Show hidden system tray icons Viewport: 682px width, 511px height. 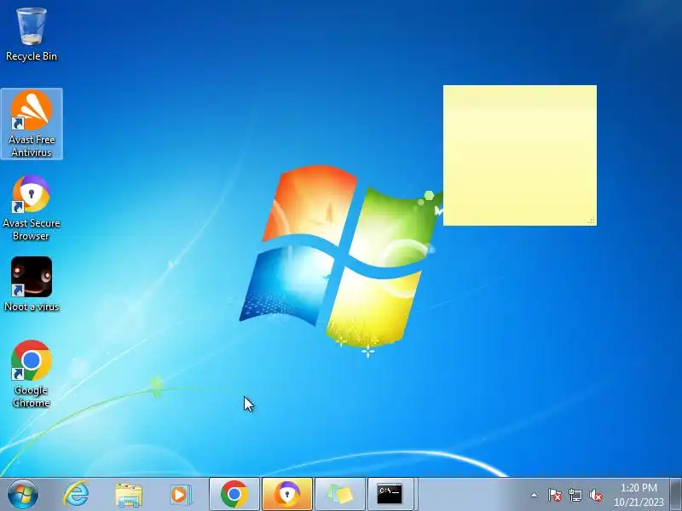coord(535,495)
